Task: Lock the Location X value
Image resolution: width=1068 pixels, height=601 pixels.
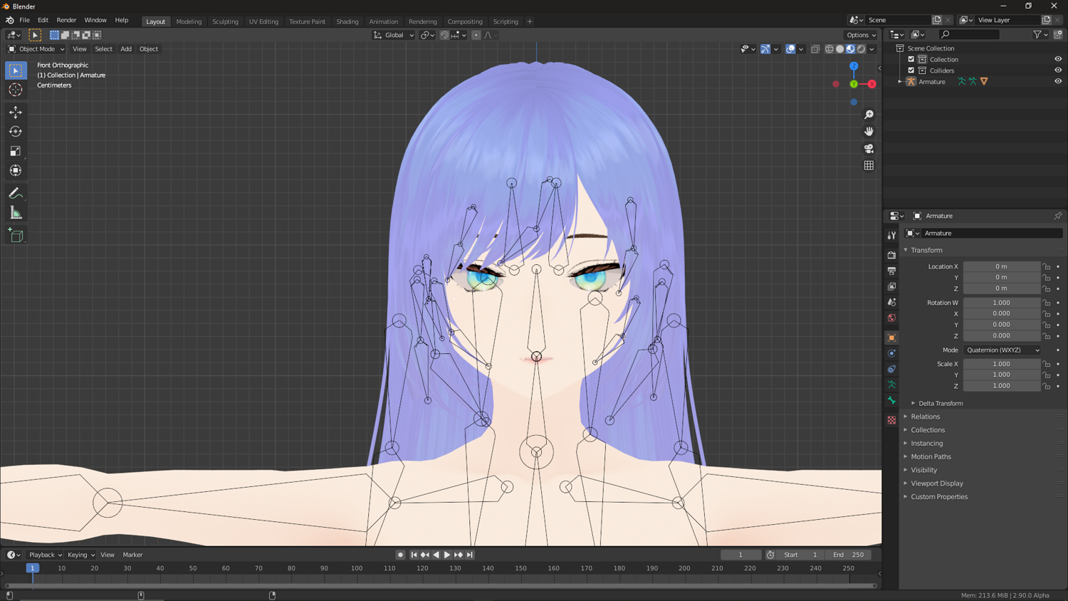Action: point(1047,266)
